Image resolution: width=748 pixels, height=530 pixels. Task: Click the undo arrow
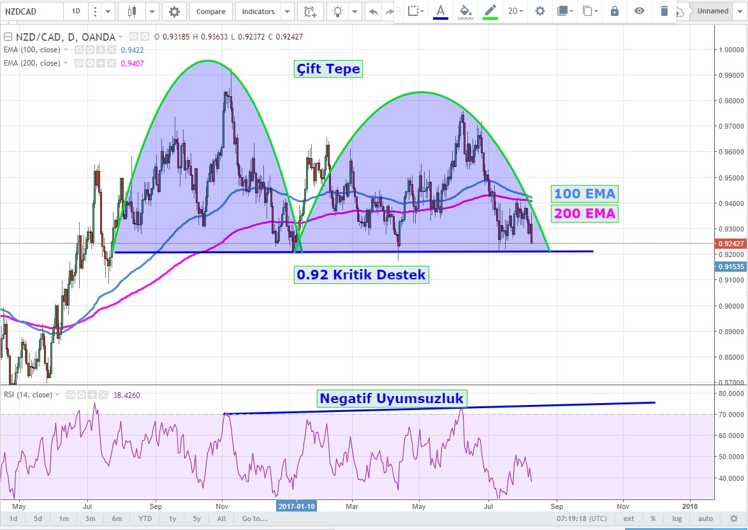(x=373, y=11)
